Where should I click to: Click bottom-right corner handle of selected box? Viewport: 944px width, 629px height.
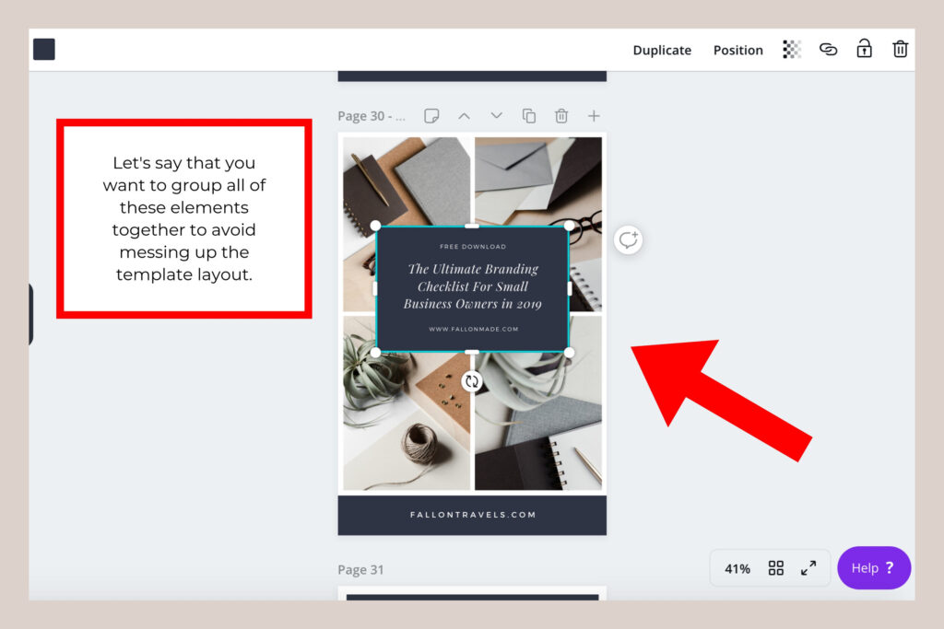pos(569,353)
